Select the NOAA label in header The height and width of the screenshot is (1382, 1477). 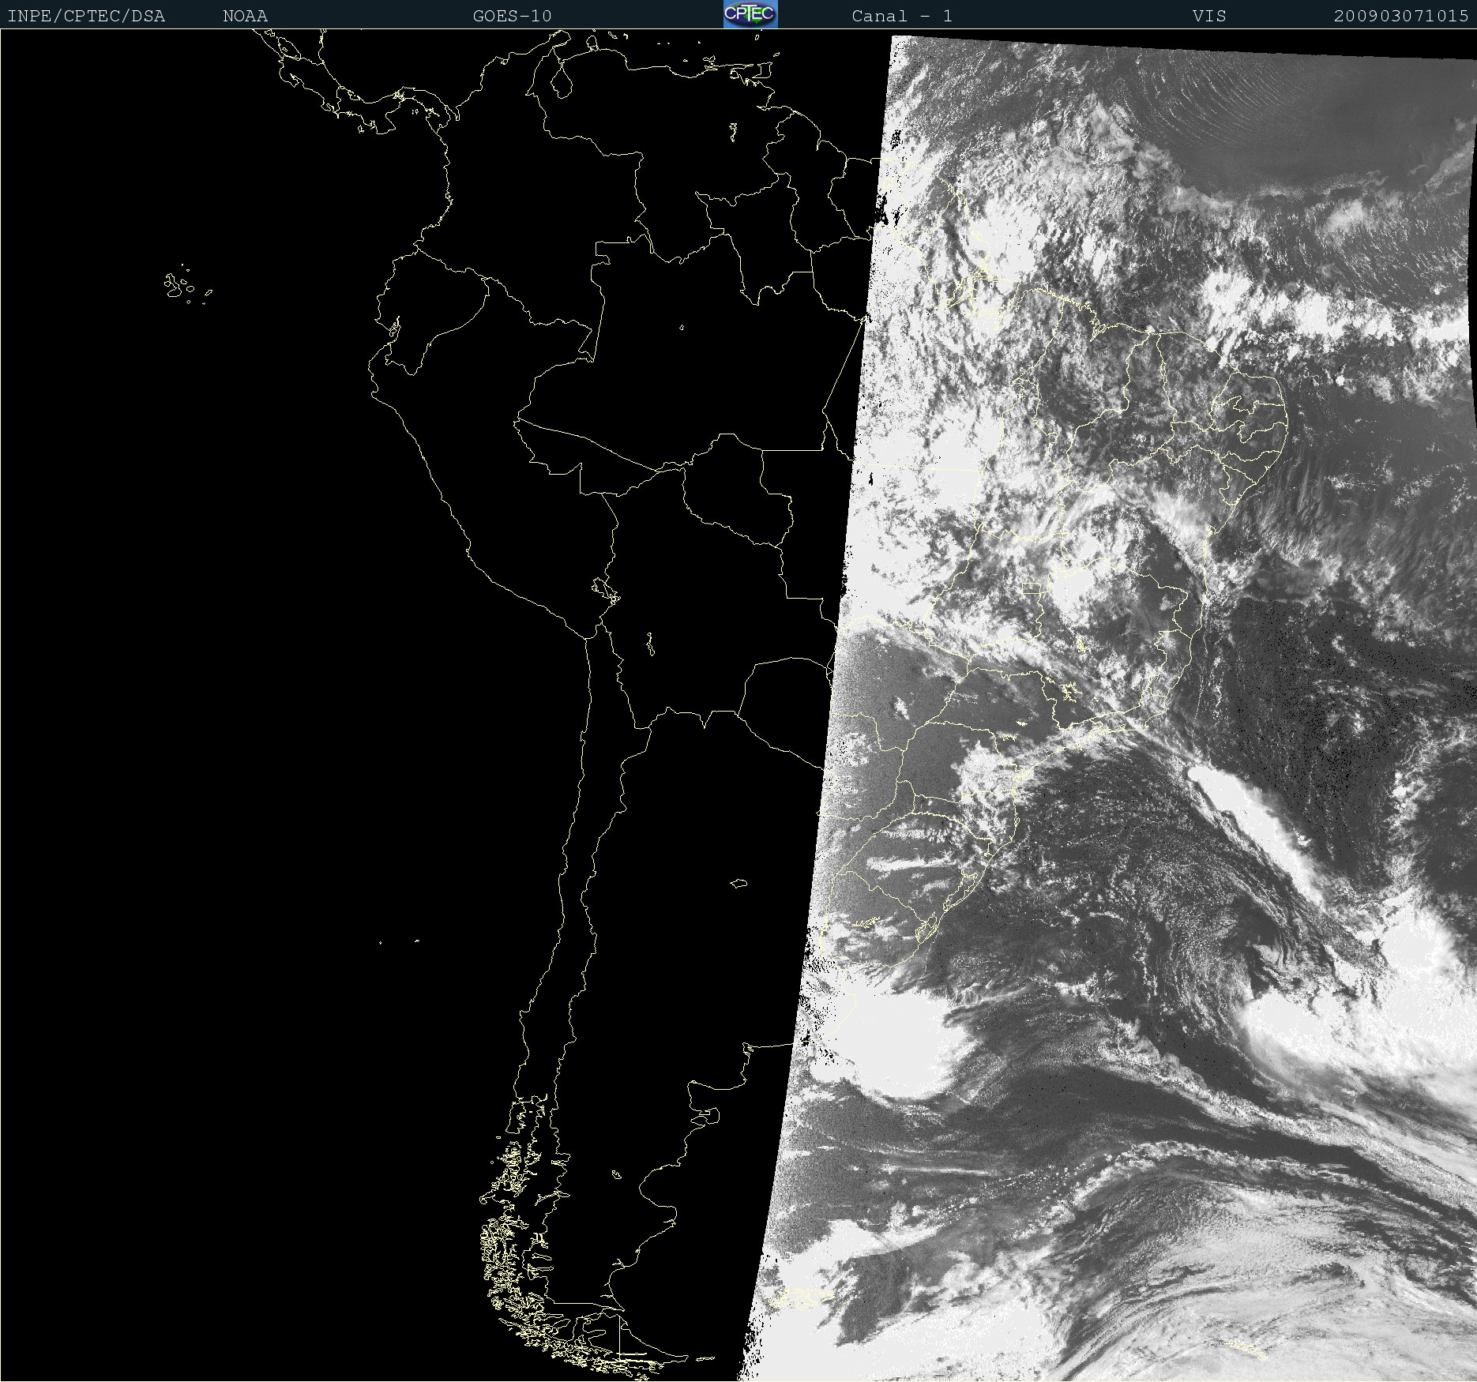coord(246,16)
